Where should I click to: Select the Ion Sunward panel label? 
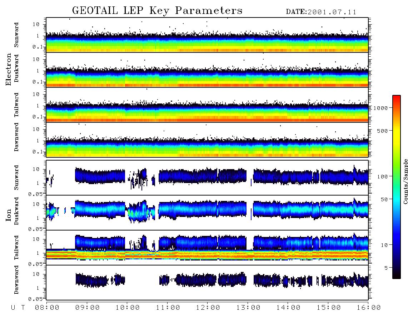point(16,177)
